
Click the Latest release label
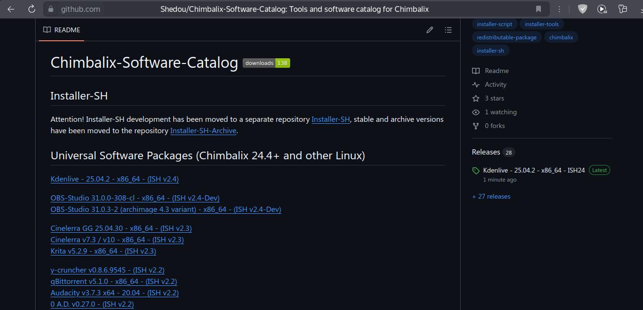(x=599, y=170)
